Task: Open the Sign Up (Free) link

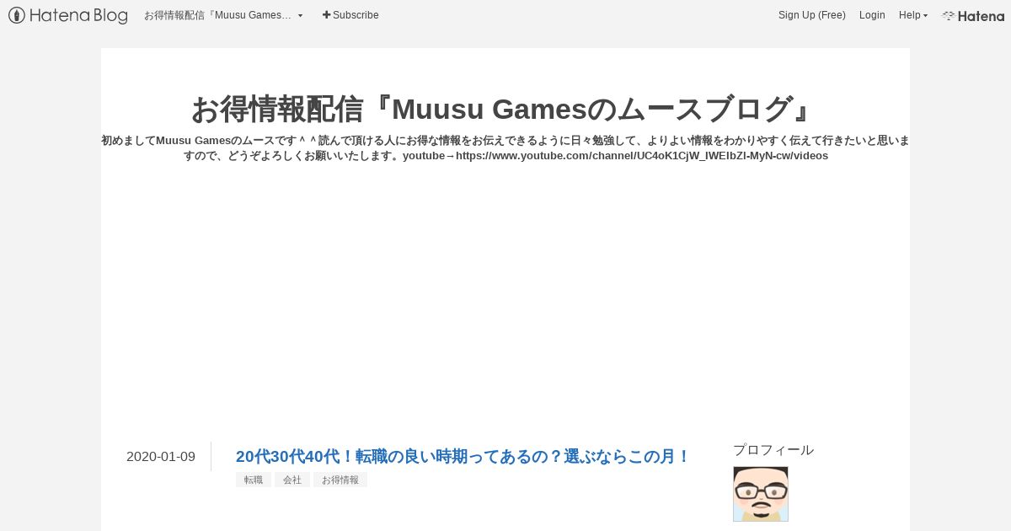Action: pyautogui.click(x=811, y=15)
